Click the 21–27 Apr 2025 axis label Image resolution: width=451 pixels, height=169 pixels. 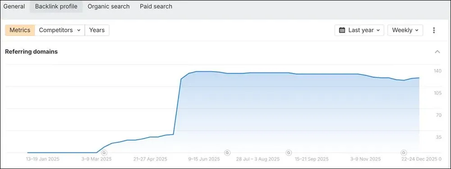coord(150,159)
